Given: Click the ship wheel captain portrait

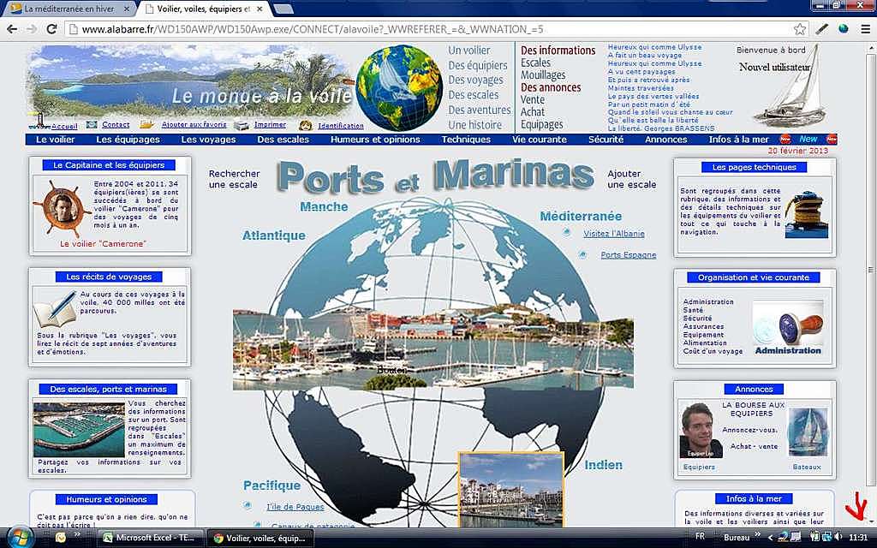Looking at the screenshot, I should (62, 209).
